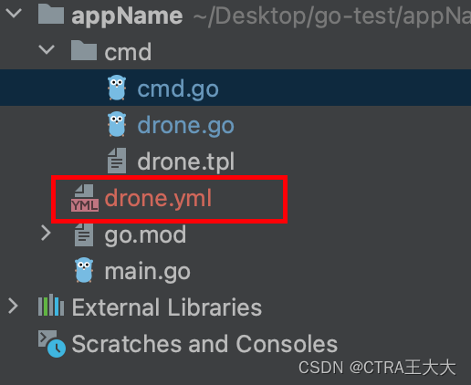Click the Go gopher icon beside cmd.go

coord(117,88)
